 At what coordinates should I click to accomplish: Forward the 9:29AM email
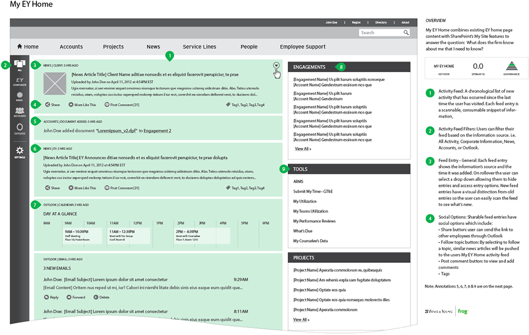pos(75,297)
